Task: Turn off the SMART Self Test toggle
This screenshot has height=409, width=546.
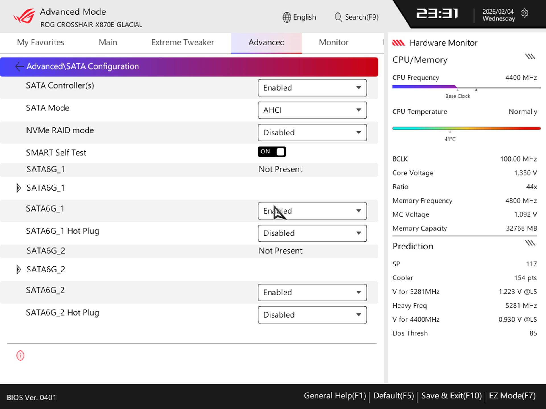Action: coord(272,152)
